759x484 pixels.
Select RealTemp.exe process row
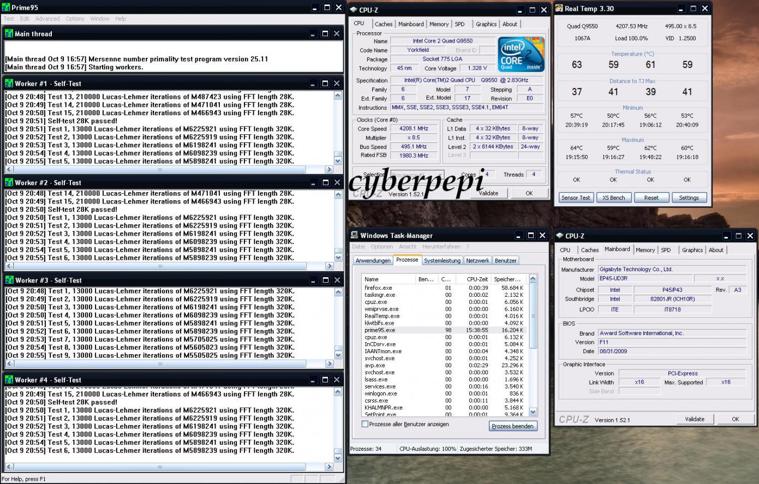(x=444, y=316)
